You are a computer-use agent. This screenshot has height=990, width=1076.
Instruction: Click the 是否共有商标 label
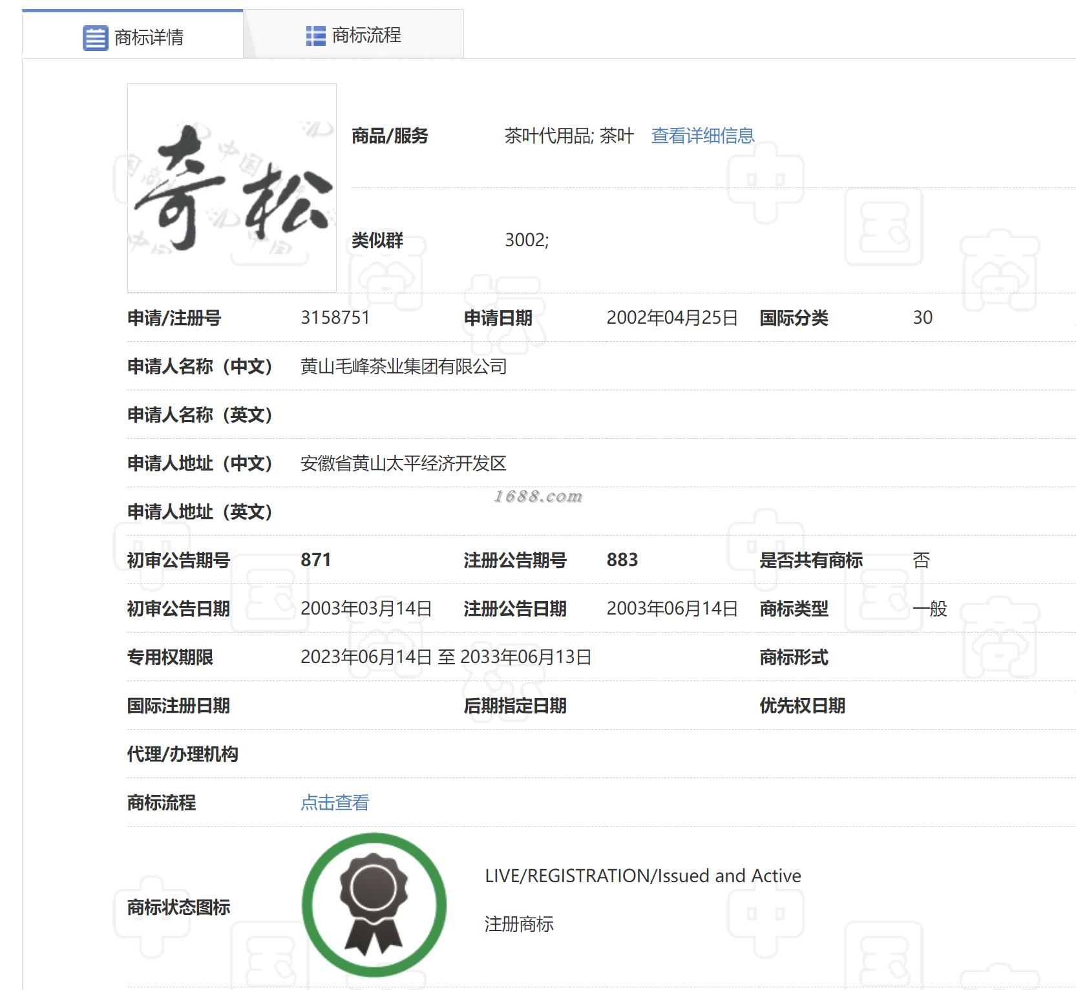[811, 560]
